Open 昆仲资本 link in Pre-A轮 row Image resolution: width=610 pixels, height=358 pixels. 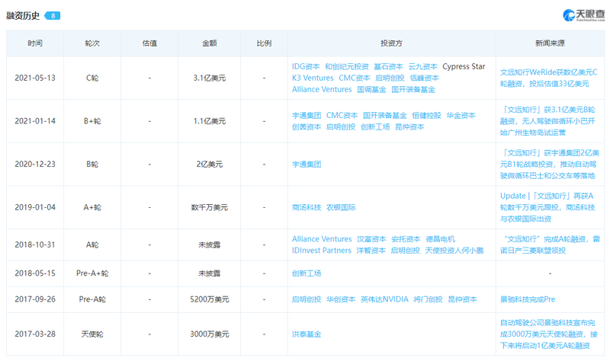coord(463,299)
